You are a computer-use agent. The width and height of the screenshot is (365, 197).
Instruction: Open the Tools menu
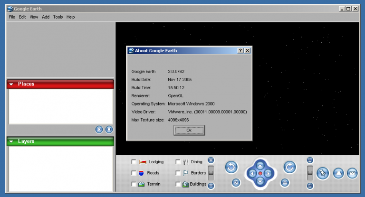click(x=58, y=17)
